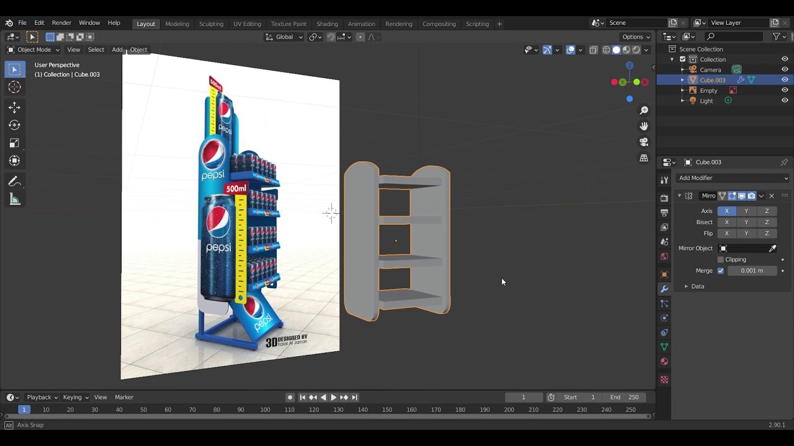The image size is (794, 446).
Task: Open Output properties tab
Action: [x=664, y=212]
